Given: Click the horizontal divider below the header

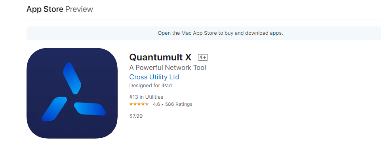Looking at the screenshot, I should [204, 19].
